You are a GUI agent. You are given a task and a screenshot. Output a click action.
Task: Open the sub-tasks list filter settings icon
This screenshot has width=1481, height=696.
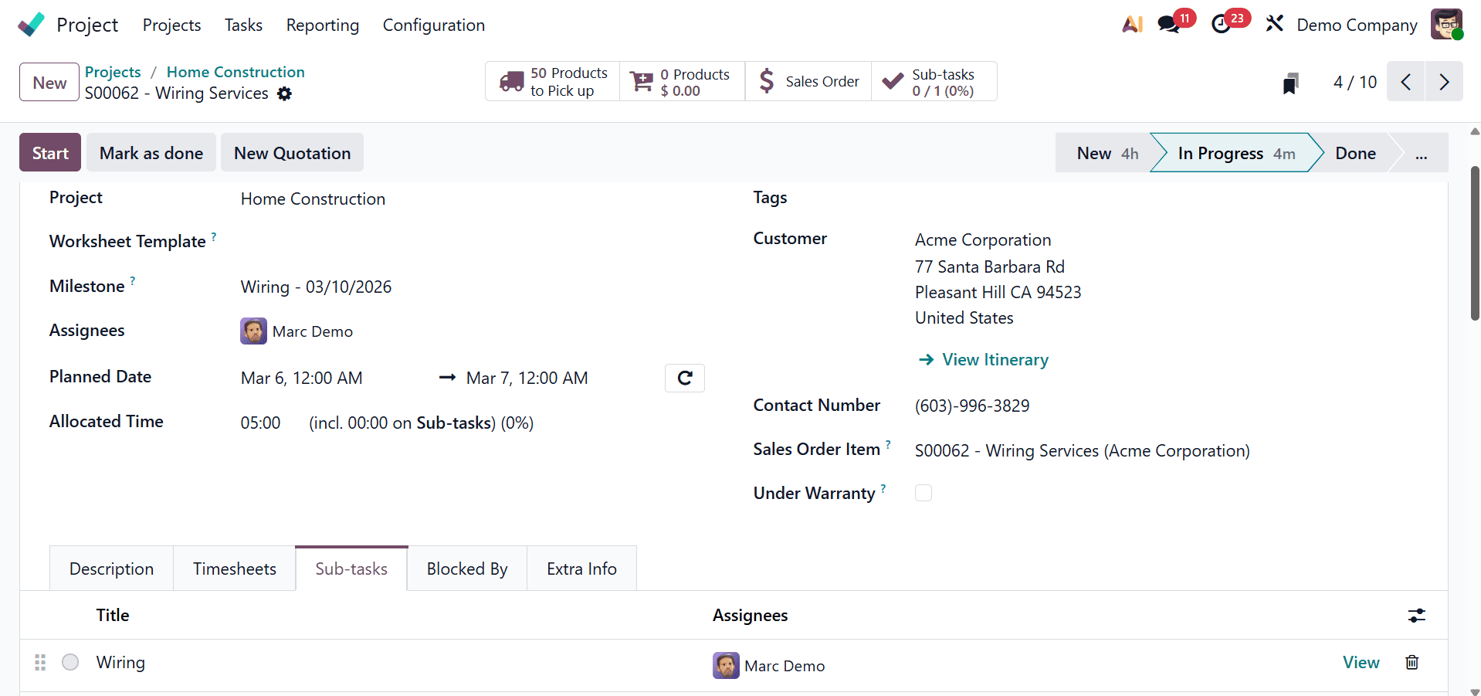tap(1417, 615)
